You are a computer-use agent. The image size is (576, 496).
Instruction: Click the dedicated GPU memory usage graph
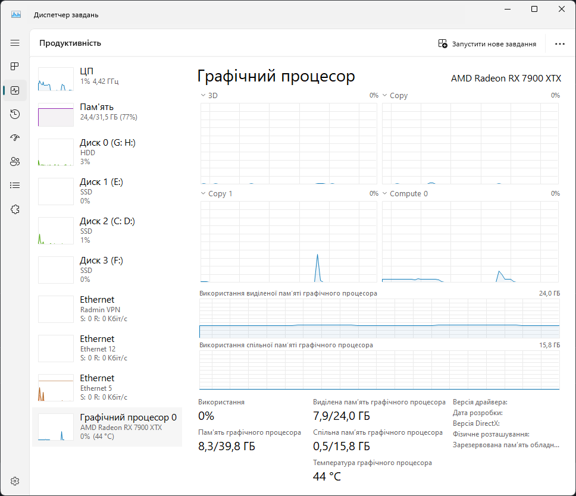click(379, 319)
